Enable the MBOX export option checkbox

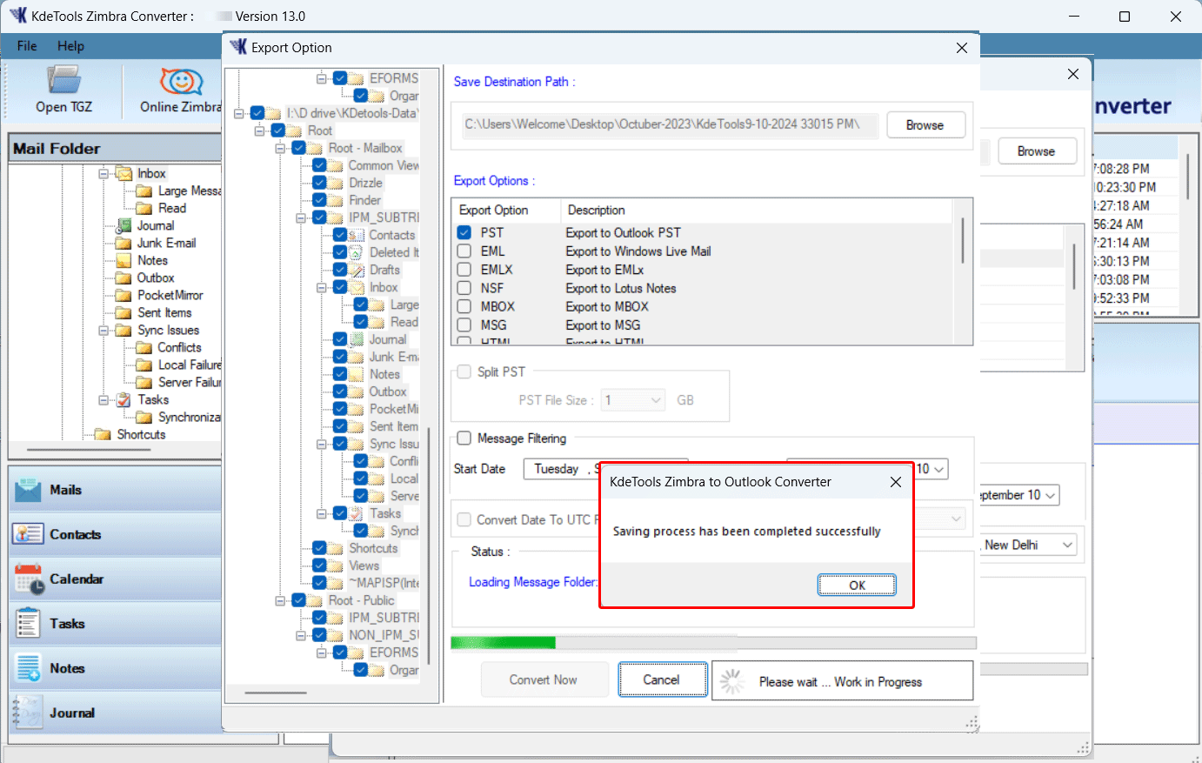point(464,306)
